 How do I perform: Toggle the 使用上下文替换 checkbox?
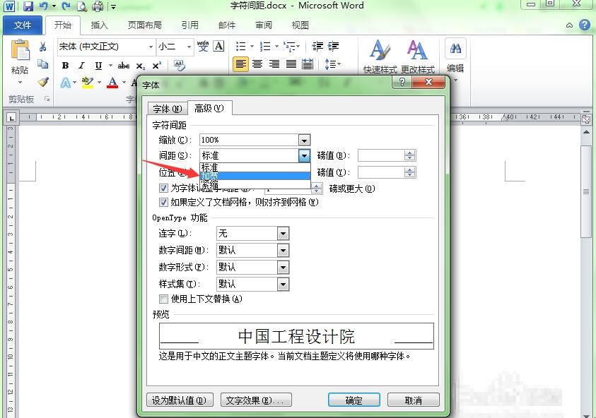tap(163, 299)
